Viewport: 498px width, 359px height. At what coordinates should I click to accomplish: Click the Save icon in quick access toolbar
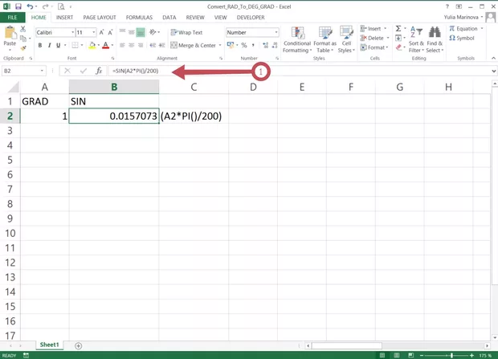click(18, 6)
